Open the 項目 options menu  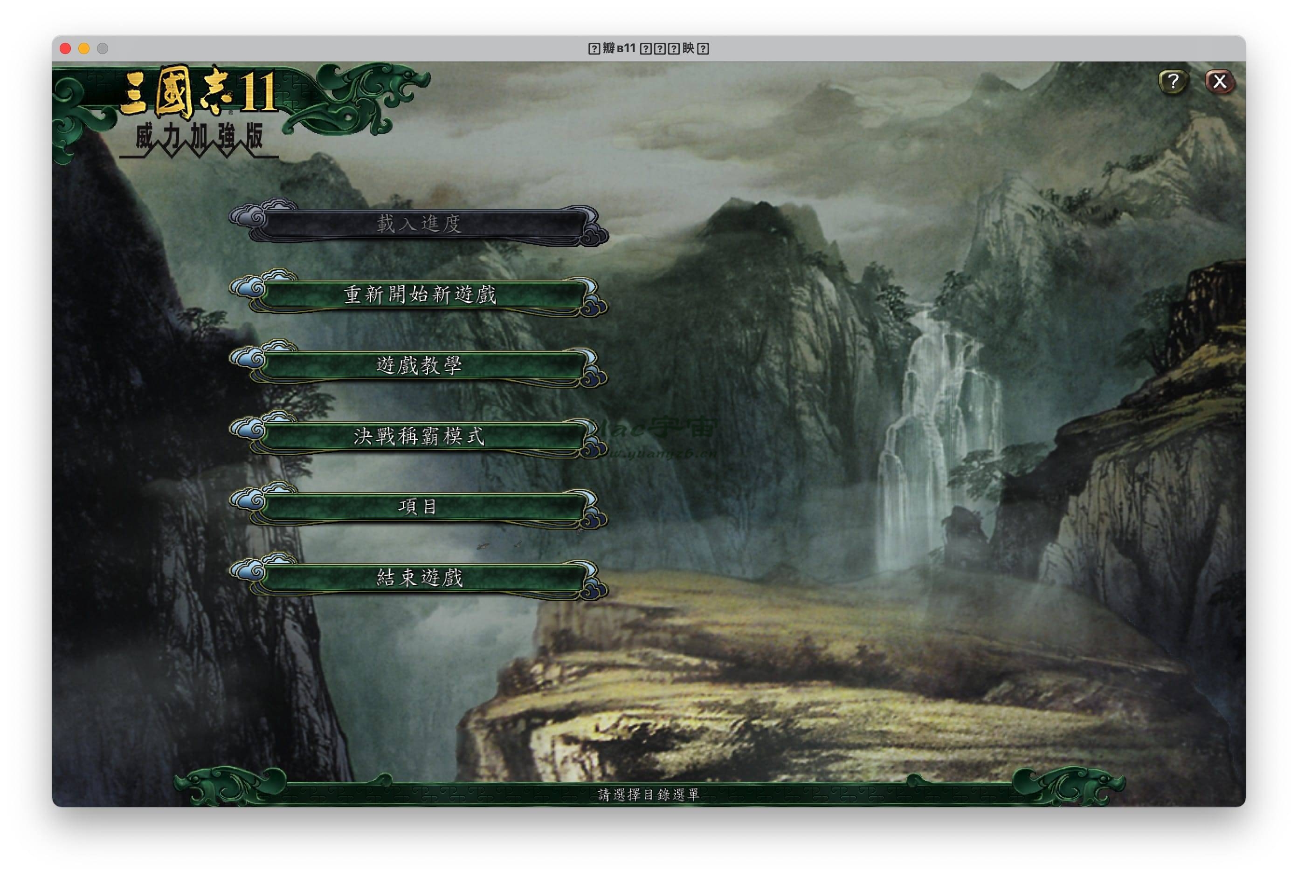[x=419, y=507]
